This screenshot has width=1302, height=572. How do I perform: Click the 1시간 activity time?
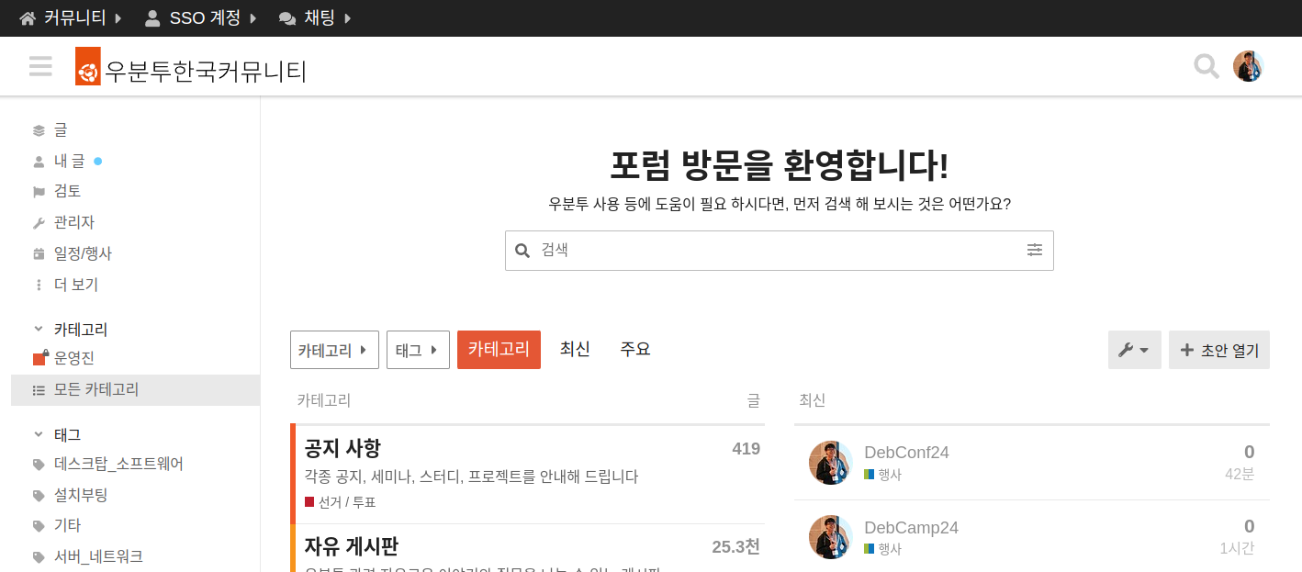pos(1237,549)
